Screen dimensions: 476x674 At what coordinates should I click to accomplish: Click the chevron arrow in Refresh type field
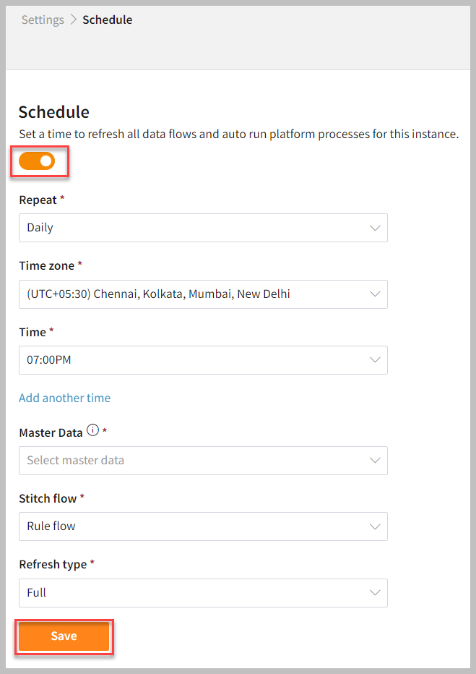(375, 593)
